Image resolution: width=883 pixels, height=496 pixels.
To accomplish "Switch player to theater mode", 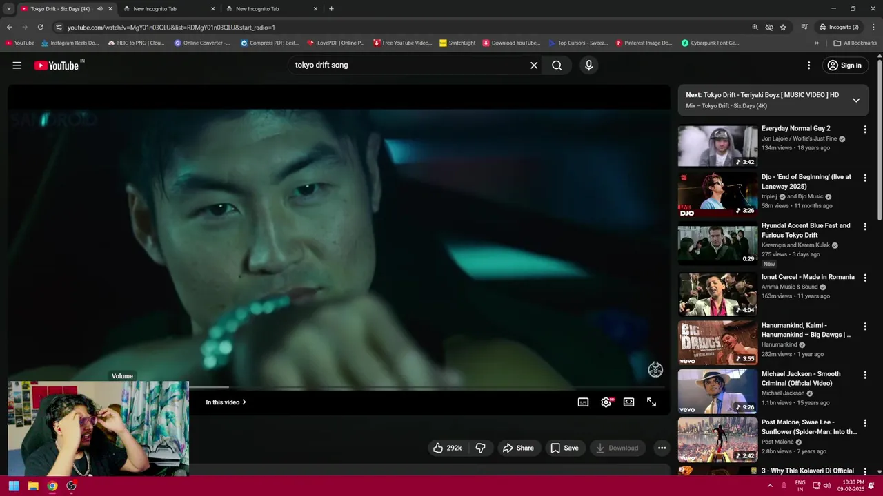I will 628,402.
